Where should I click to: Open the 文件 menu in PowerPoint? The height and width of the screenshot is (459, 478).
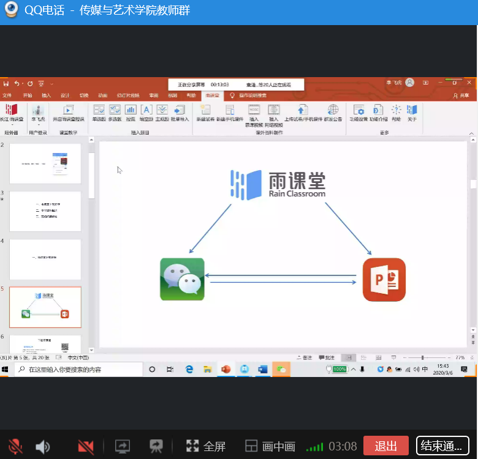point(7,95)
